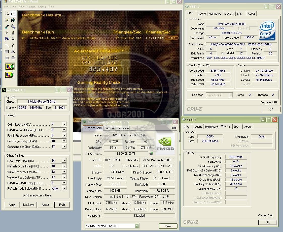Select the Text tool (letter A)
Image resolution: width=283 pixels, height=232 pixels.
click(x=13, y=39)
